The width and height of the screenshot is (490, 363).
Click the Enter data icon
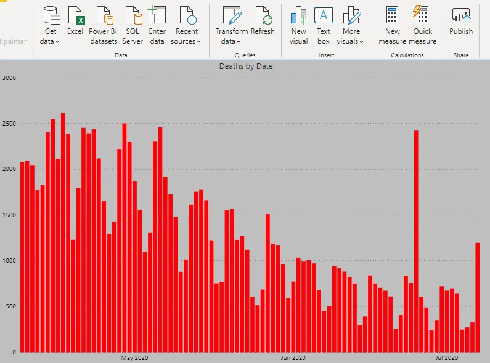pos(157,15)
